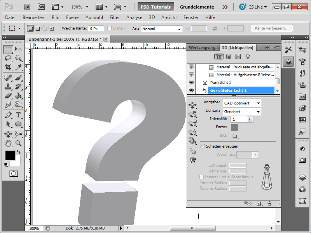Open the Vorgabe dropdown (CAD-optimiert)
The image size is (311, 233).
coord(242,103)
